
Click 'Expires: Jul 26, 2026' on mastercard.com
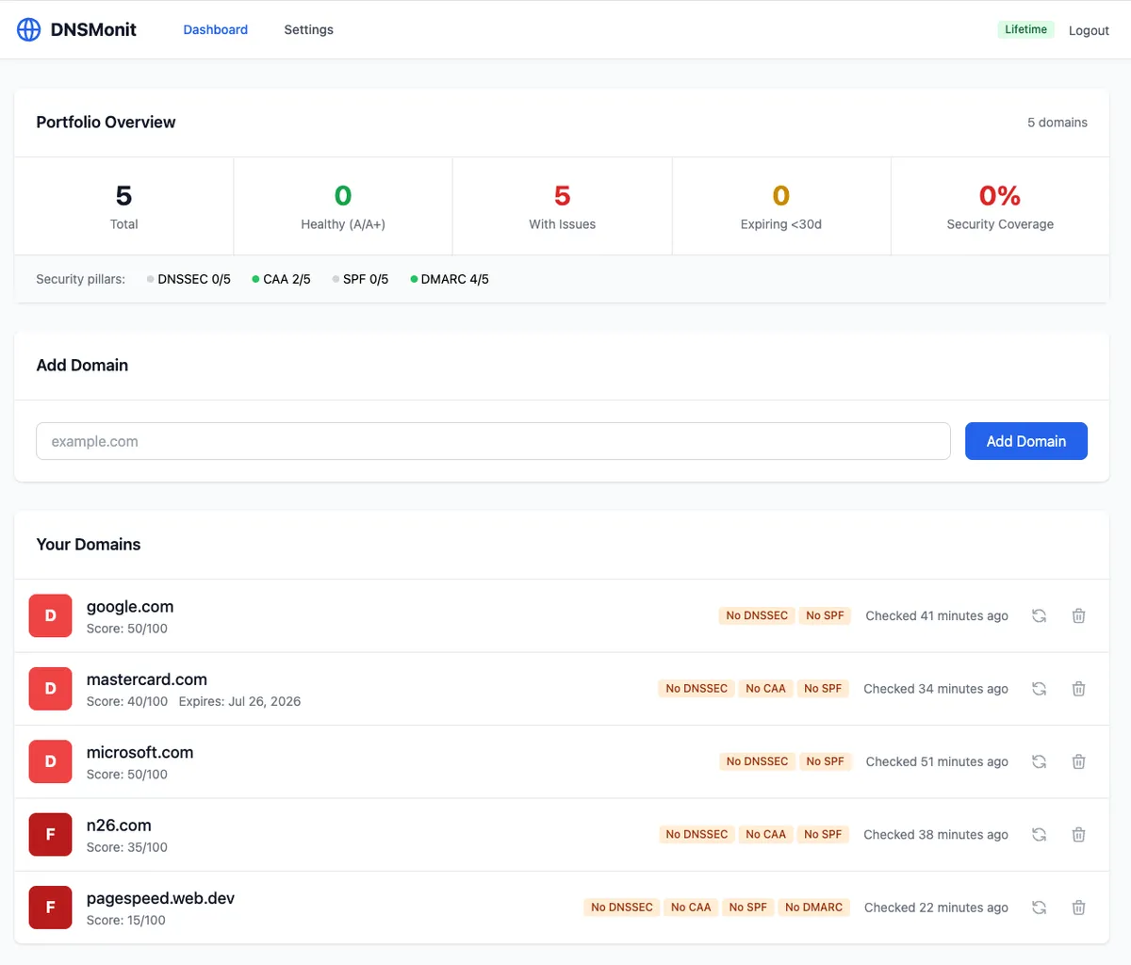pyautogui.click(x=239, y=701)
